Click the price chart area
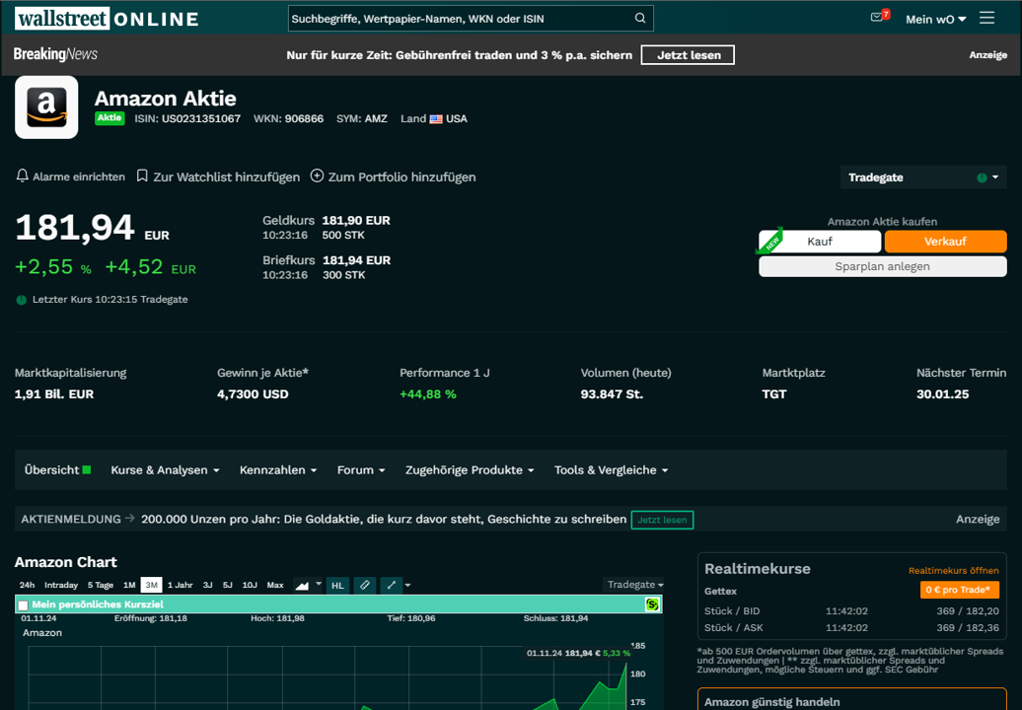Image resolution: width=1022 pixels, height=710 pixels. pyautogui.click(x=326, y=677)
